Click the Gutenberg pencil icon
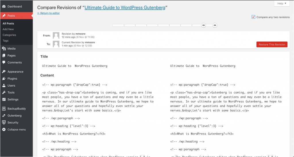 pyautogui.click(x=4, y=116)
